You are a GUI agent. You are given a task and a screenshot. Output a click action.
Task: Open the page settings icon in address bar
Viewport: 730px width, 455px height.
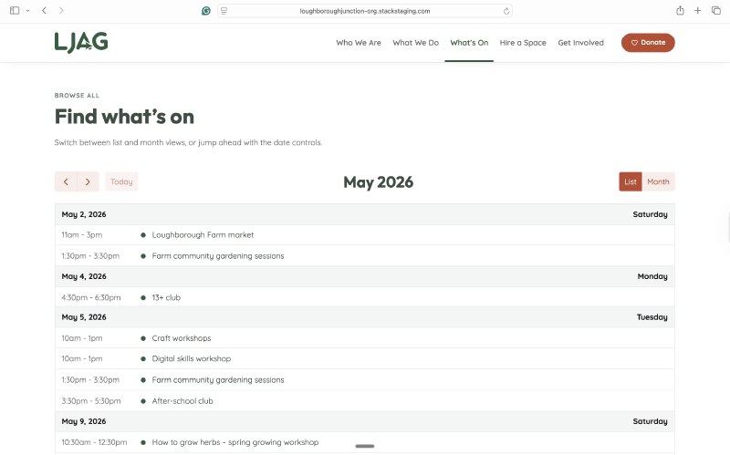(224, 11)
